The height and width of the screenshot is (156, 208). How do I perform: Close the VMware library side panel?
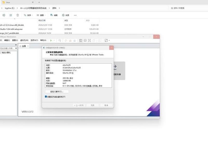click(x=16, y=45)
